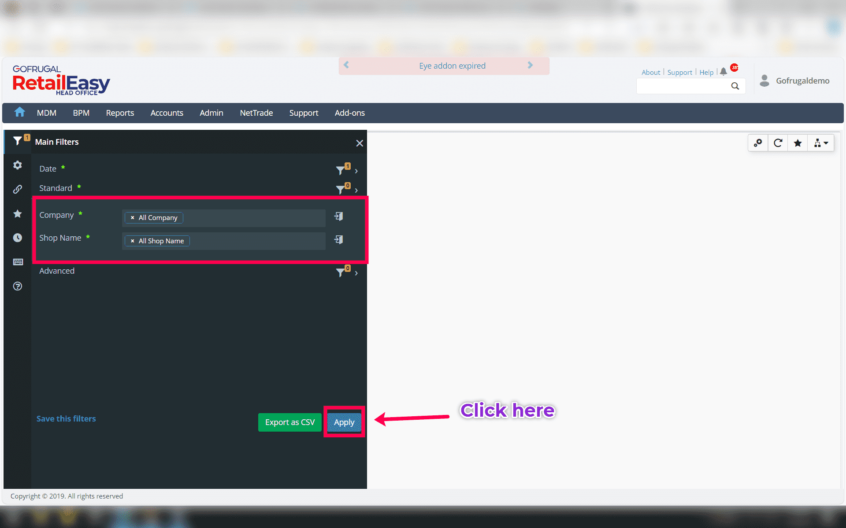Click the keyboard shortcuts icon in sidebar
The width and height of the screenshot is (846, 528).
coord(18,262)
